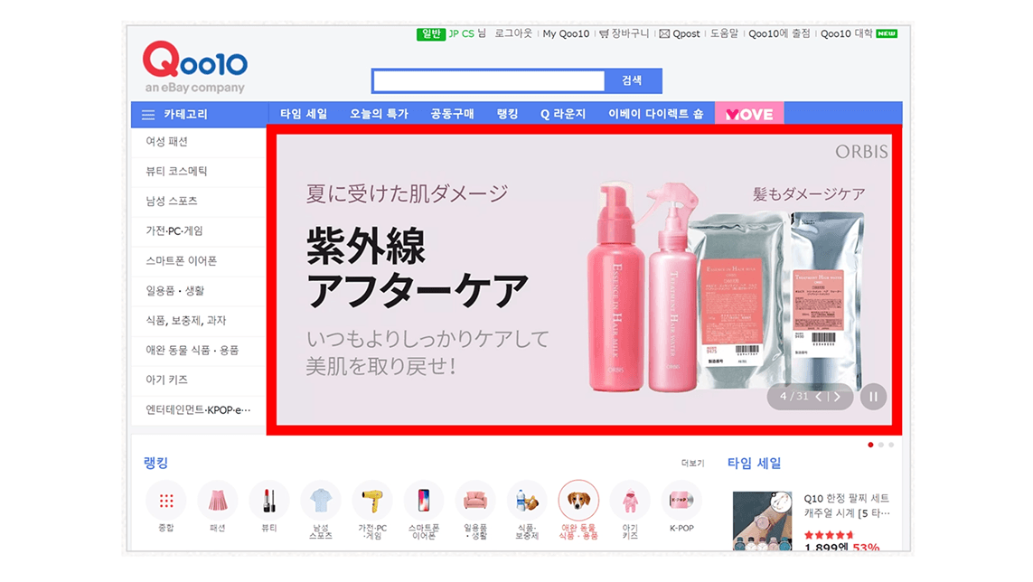
Task: Go to the previous banner slide
Action: pyautogui.click(x=819, y=397)
